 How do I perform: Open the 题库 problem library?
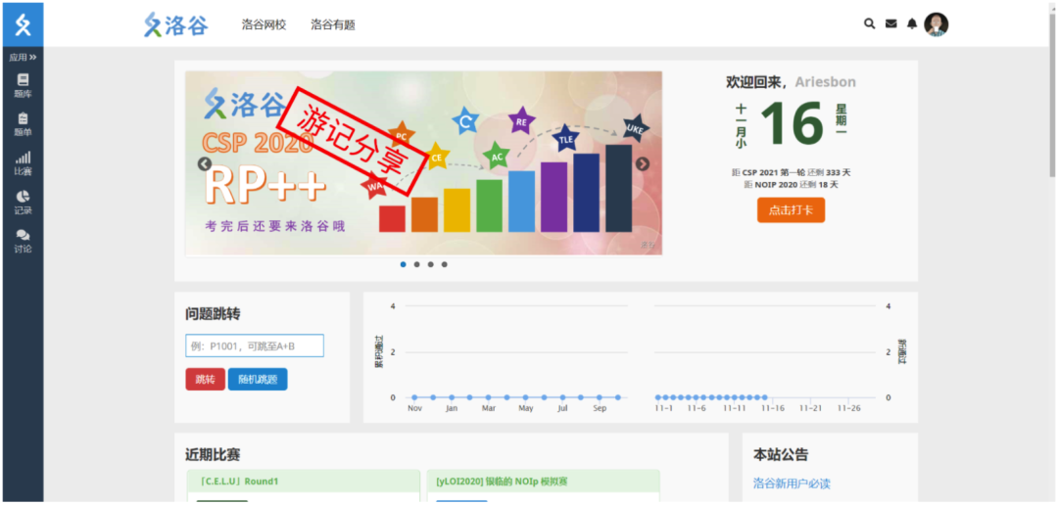[23, 86]
